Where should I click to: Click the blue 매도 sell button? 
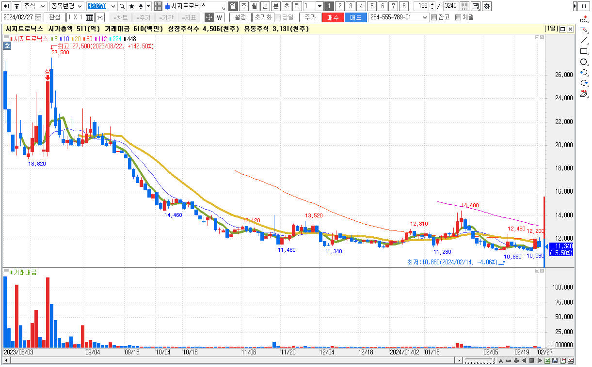(x=356, y=17)
